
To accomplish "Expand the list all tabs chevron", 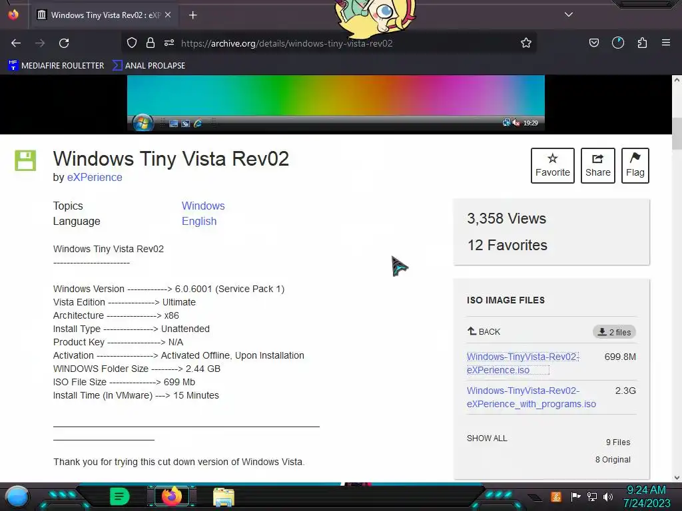I will pos(569,15).
